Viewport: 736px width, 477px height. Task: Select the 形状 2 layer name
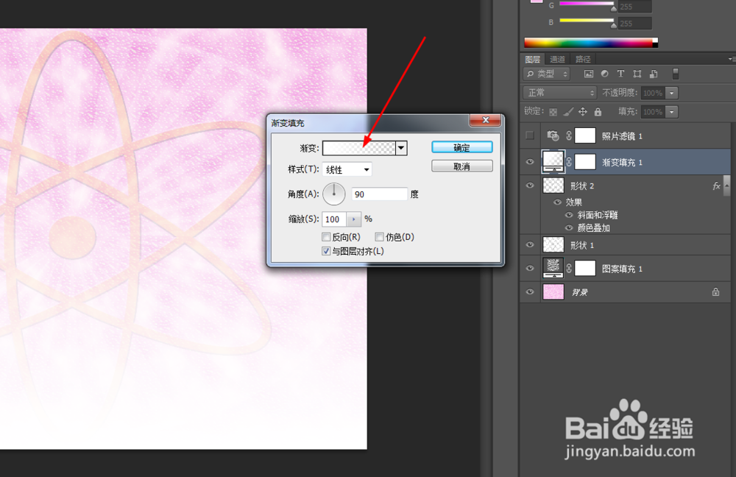(582, 186)
